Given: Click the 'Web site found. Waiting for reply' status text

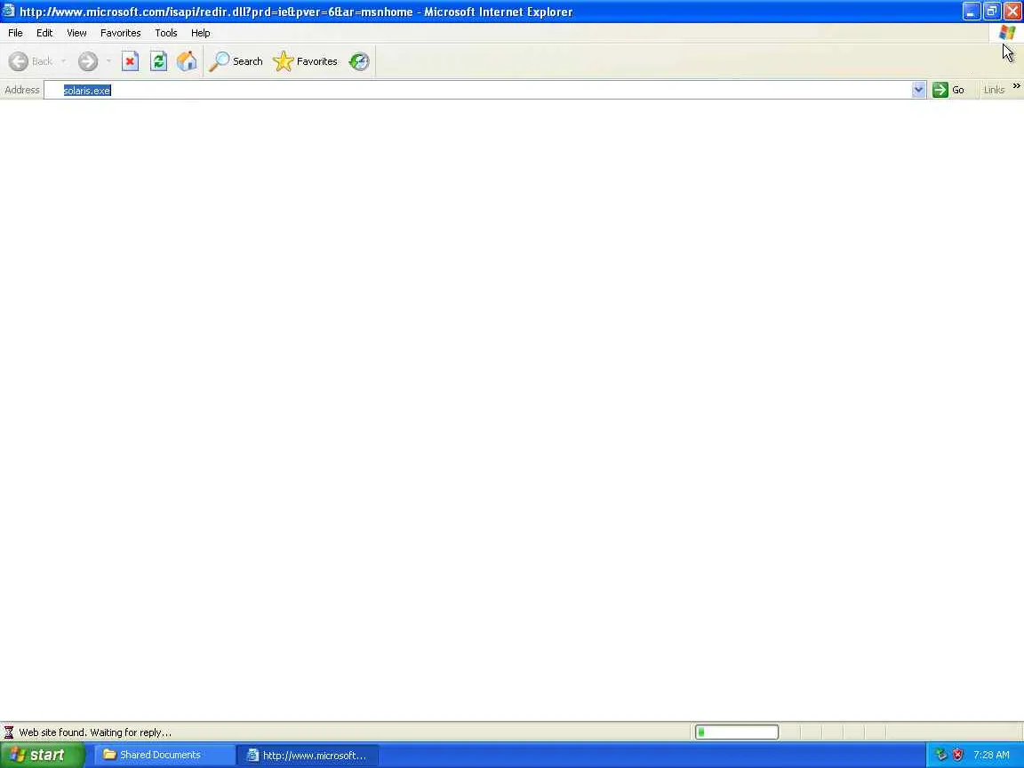Looking at the screenshot, I should coord(95,732).
